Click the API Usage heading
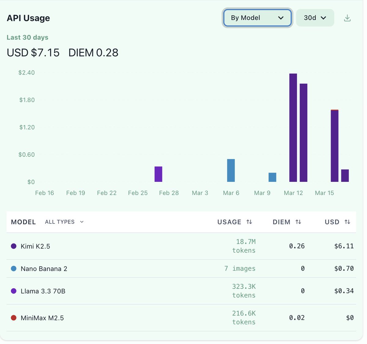The image size is (367, 344). [28, 18]
